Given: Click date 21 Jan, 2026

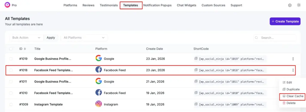Looking at the screenshot, I should point(155,82).
